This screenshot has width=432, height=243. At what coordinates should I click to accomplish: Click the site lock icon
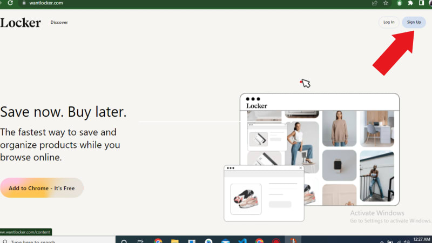[x=24, y=3]
